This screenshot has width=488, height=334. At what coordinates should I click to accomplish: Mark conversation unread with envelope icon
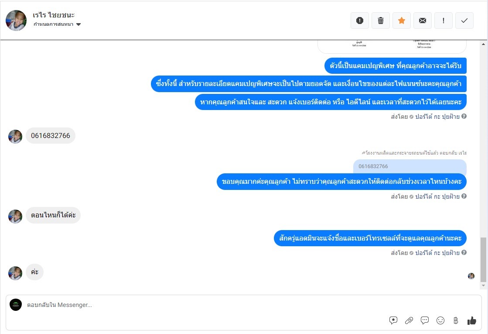423,21
